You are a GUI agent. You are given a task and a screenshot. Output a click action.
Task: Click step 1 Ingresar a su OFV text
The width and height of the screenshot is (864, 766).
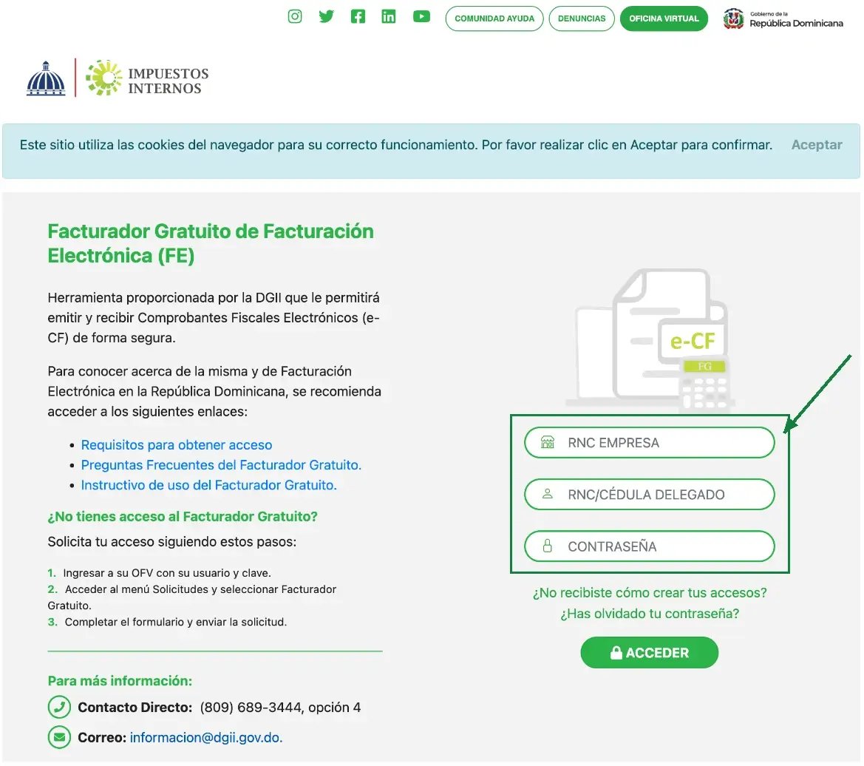click(x=166, y=573)
